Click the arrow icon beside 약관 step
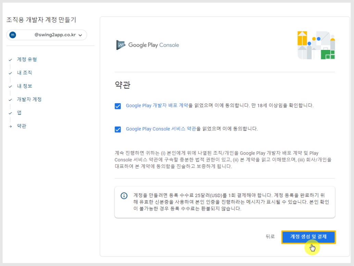This screenshot has height=266, width=354. (x=10, y=126)
